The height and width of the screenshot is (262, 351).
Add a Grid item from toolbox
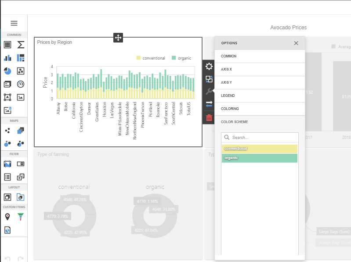point(7,45)
